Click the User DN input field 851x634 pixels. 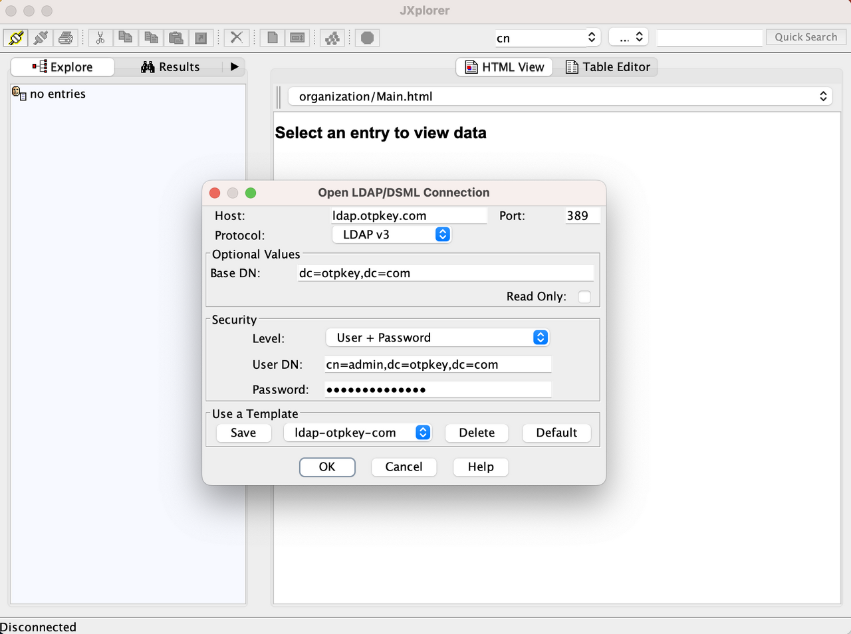tap(438, 364)
